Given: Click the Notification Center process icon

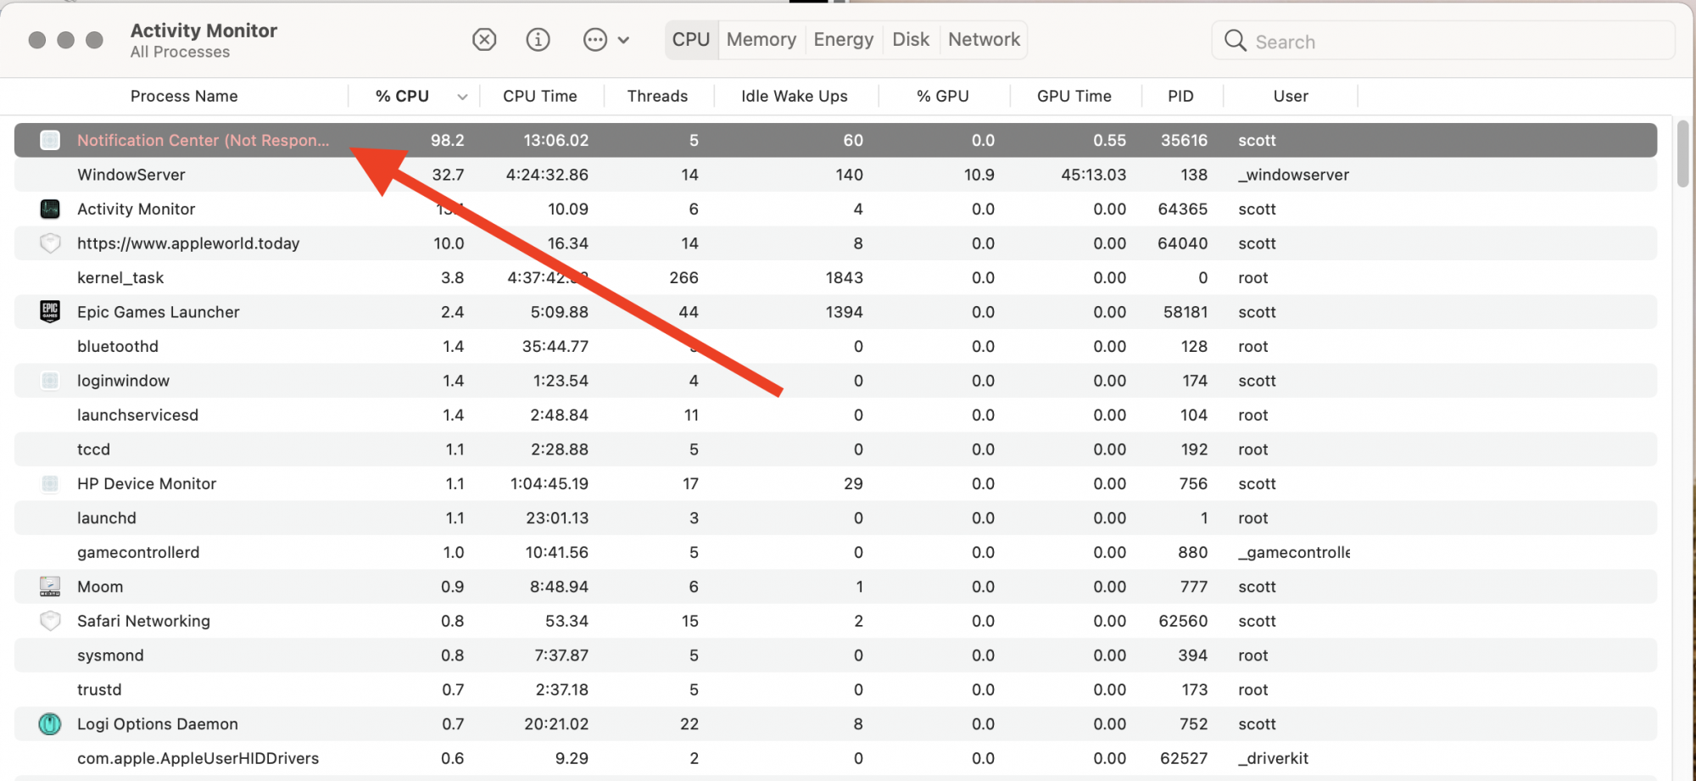Looking at the screenshot, I should point(50,140).
